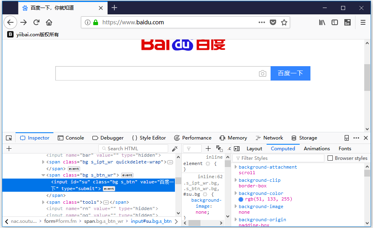Open the Animations side tab

(x=317, y=149)
